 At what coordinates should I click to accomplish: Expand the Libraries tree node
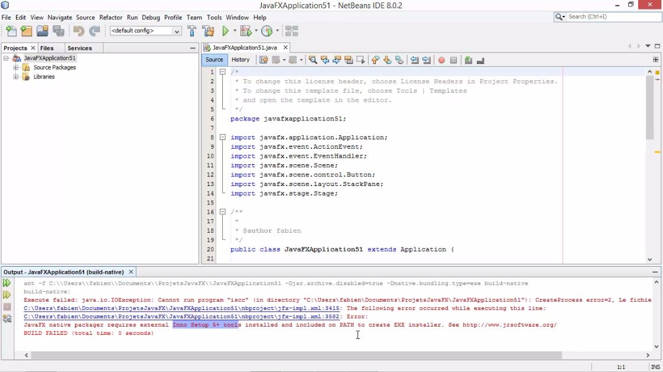pos(16,77)
